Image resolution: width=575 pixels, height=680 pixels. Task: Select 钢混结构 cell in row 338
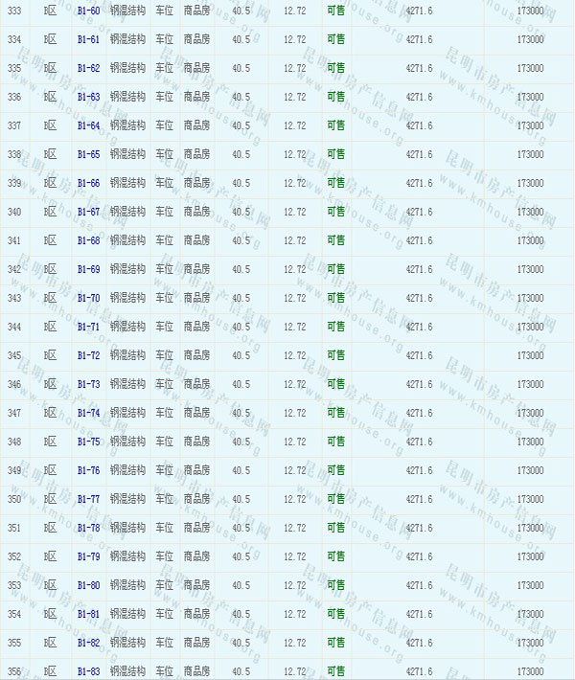pos(127,155)
